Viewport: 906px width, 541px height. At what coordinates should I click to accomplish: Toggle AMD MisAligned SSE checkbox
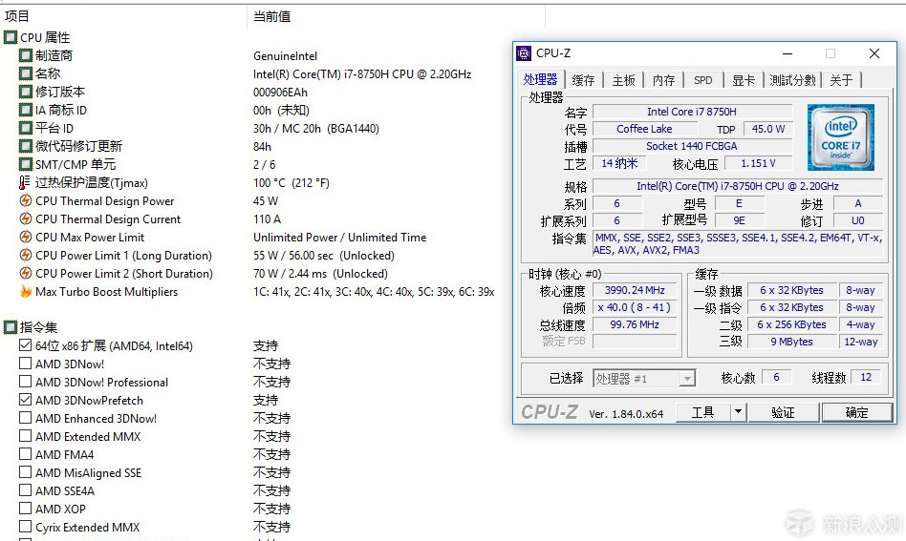pos(26,471)
